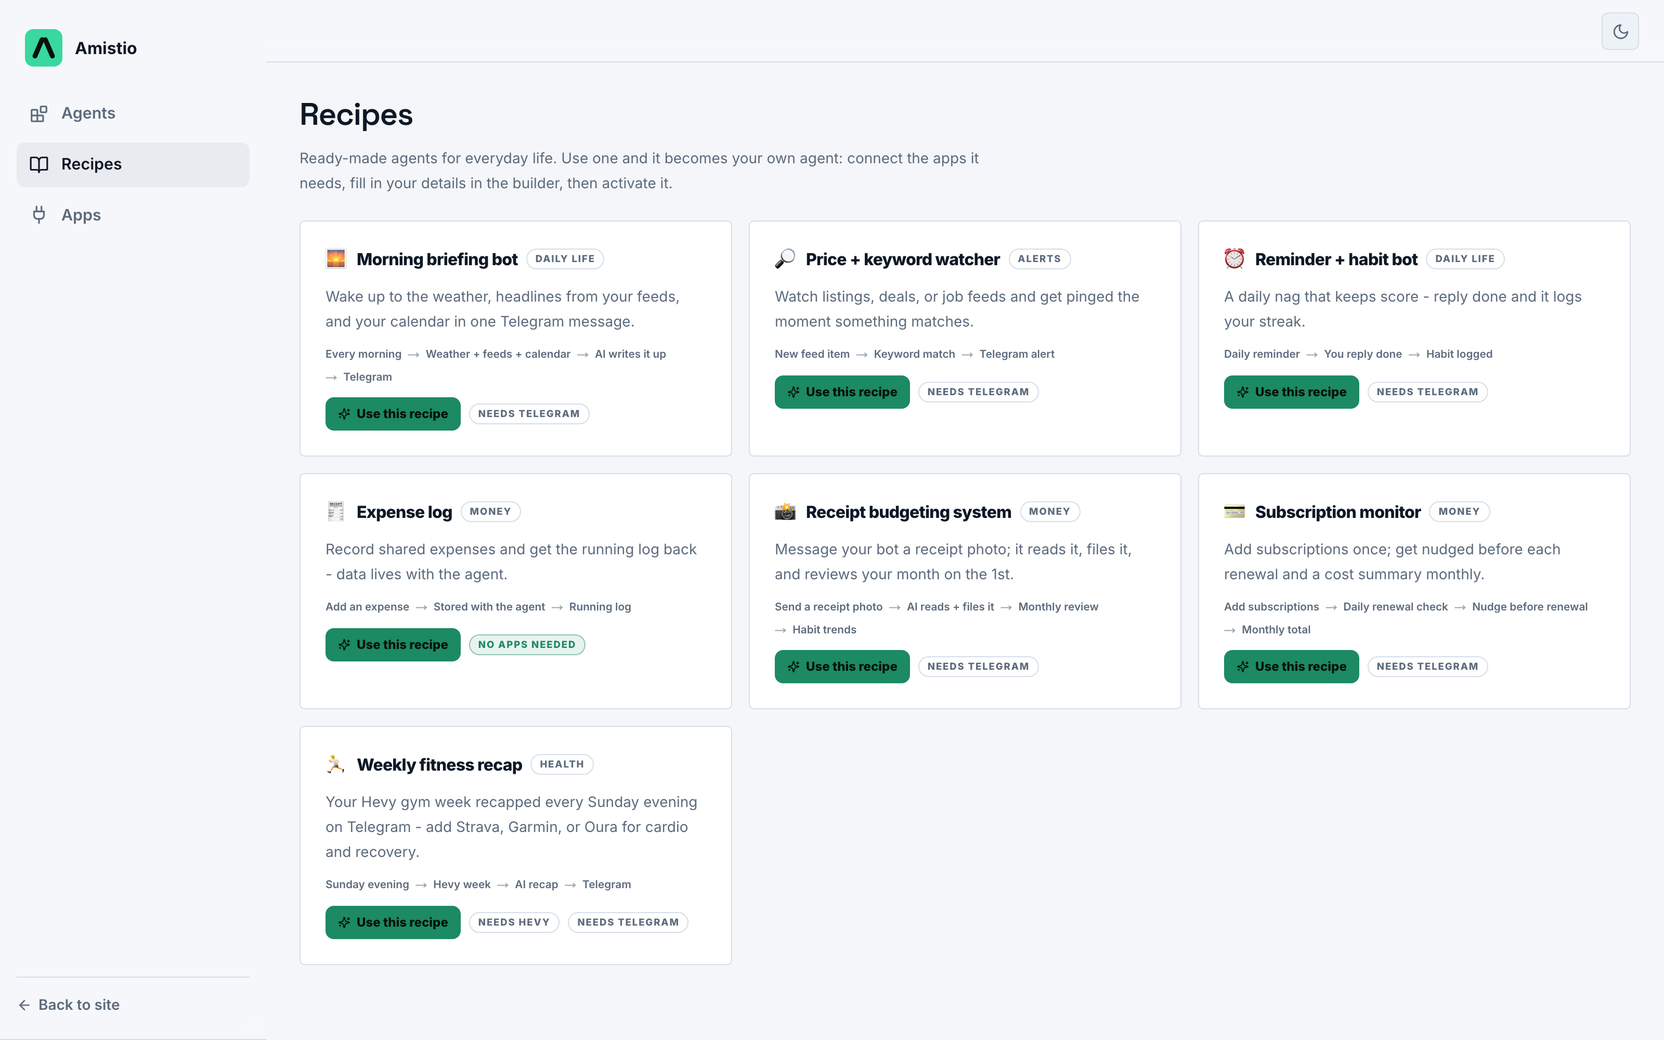Click NEEDS TELEGRAM badge on Reminder bot

click(1427, 392)
